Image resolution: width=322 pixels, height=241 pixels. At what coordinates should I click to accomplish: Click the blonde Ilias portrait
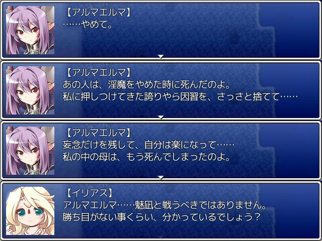30,211
